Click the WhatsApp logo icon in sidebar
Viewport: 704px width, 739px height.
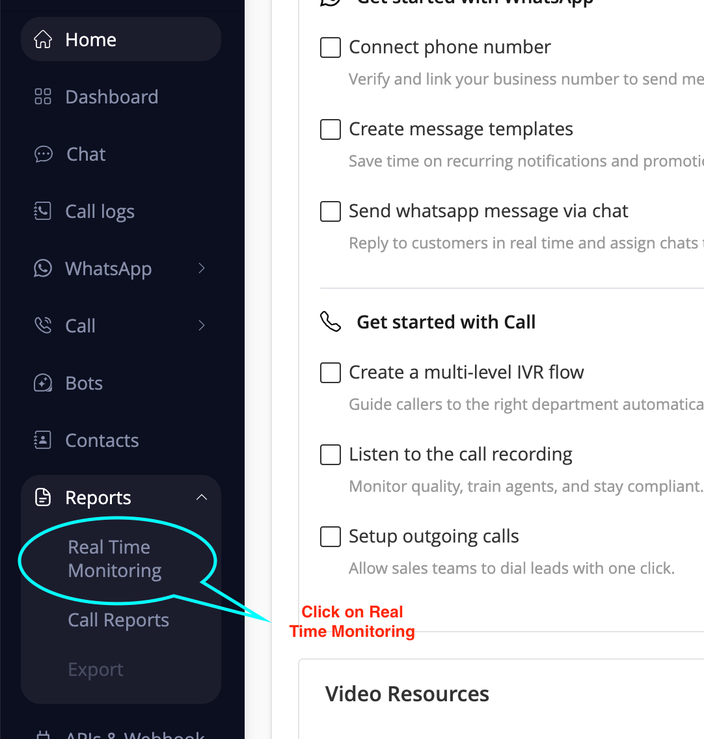(43, 269)
